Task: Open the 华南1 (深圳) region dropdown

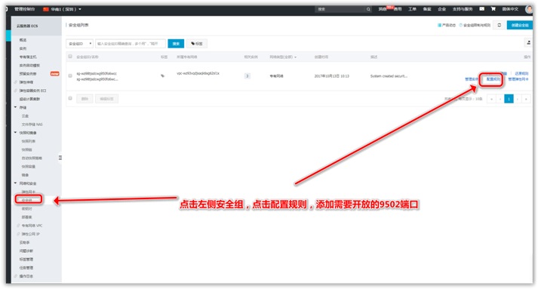Action: coord(62,9)
